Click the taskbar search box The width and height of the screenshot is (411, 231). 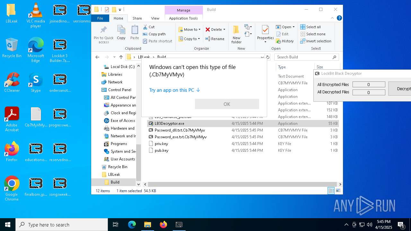tap(62, 225)
